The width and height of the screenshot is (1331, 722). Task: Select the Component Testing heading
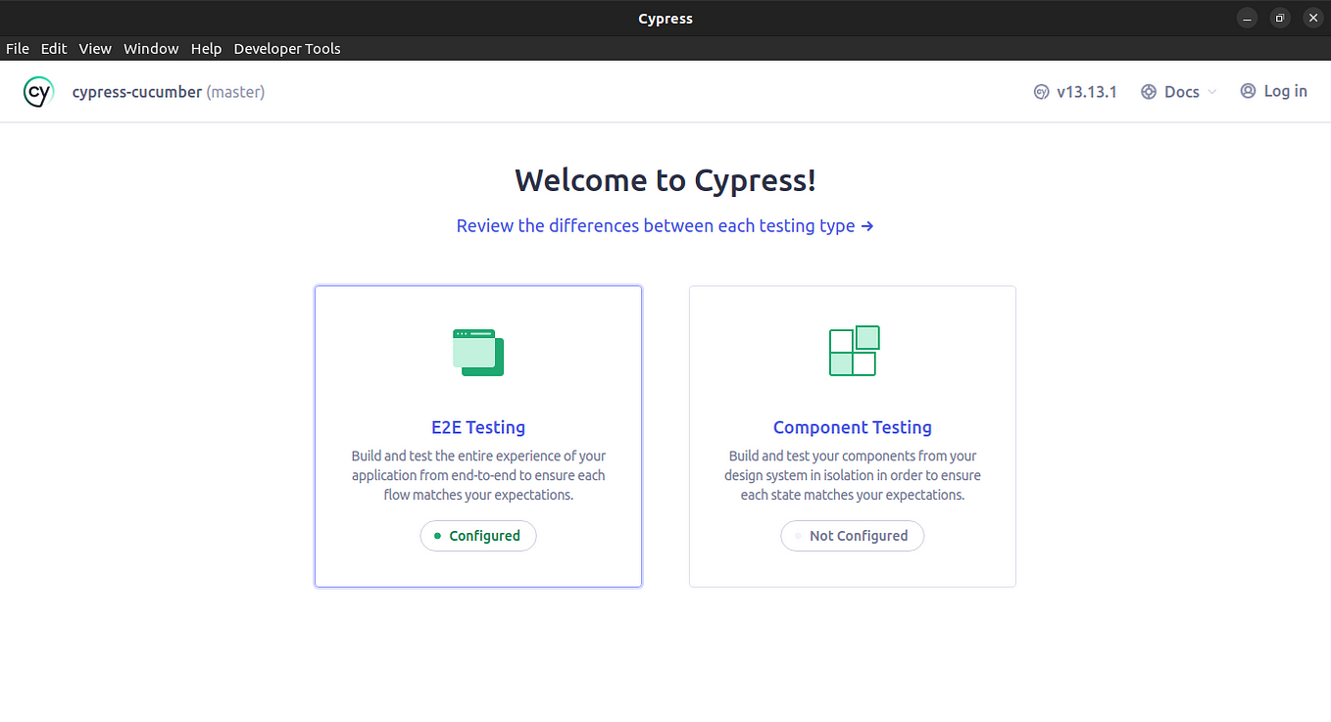tap(853, 427)
